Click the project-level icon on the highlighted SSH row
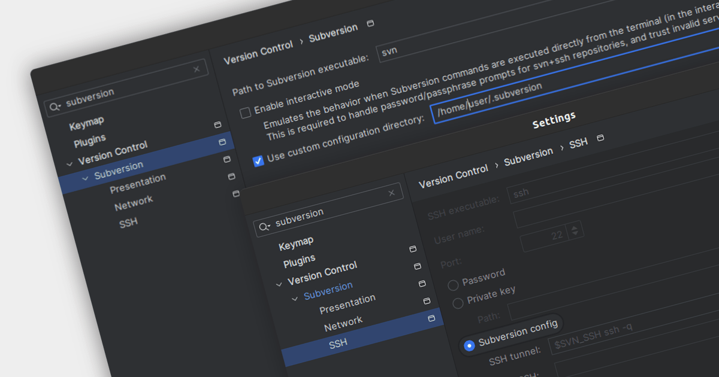The height and width of the screenshot is (377, 719). coord(431,319)
